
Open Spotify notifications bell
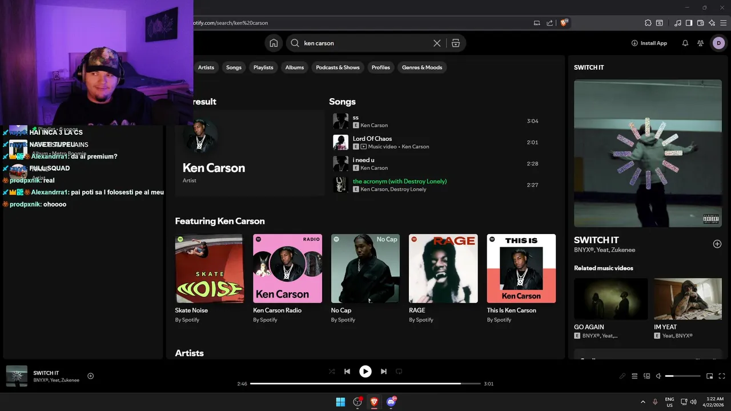685,43
